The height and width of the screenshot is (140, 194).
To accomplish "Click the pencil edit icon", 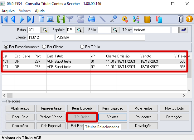I will [102, 19].
